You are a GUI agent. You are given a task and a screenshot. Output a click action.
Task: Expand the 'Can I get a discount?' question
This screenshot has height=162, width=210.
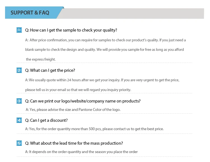coord(46,120)
